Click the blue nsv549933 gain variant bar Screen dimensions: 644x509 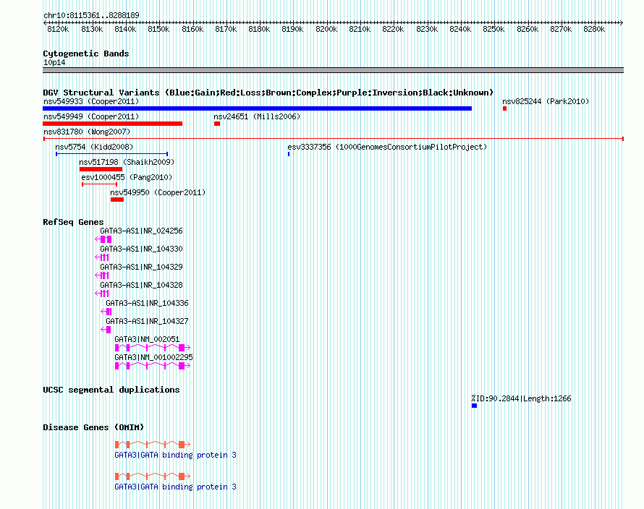click(257, 108)
